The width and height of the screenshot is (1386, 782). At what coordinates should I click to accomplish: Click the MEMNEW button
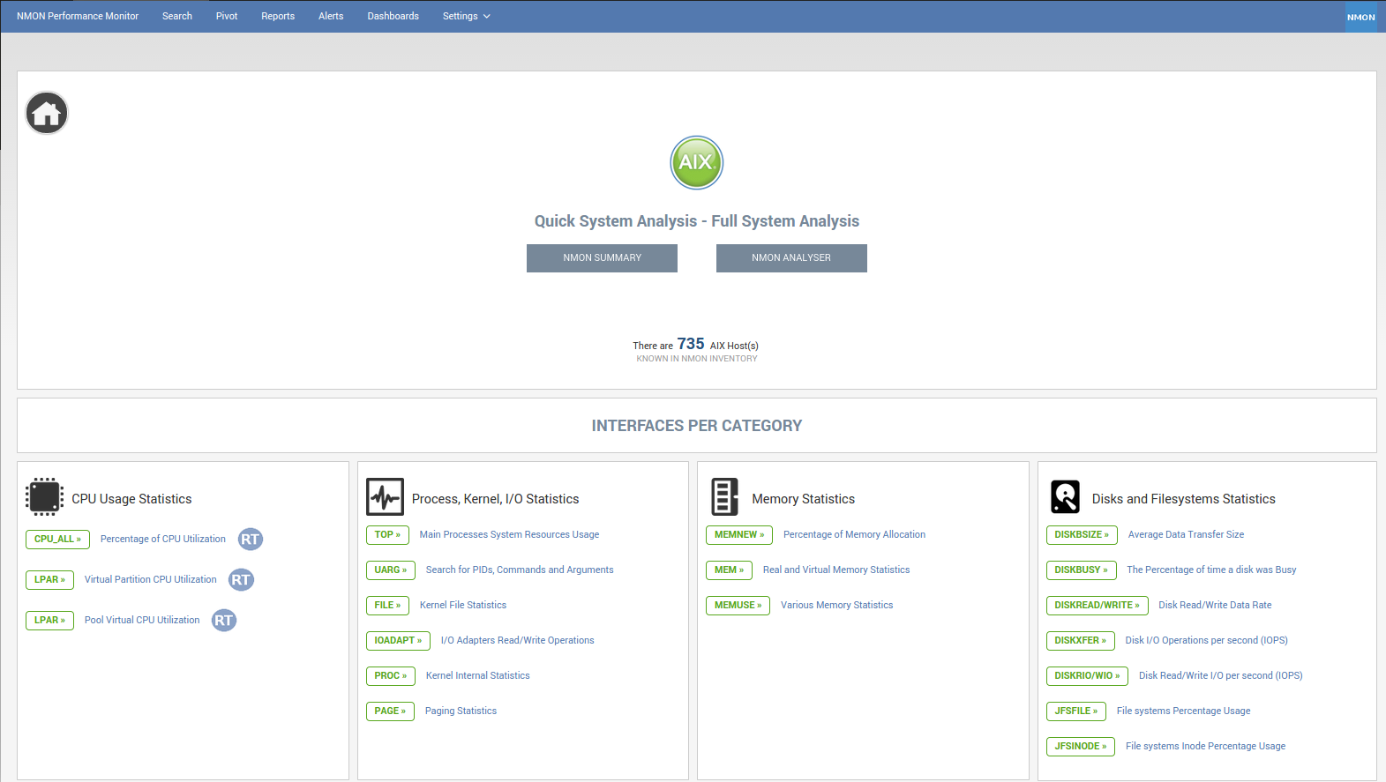[x=739, y=535]
